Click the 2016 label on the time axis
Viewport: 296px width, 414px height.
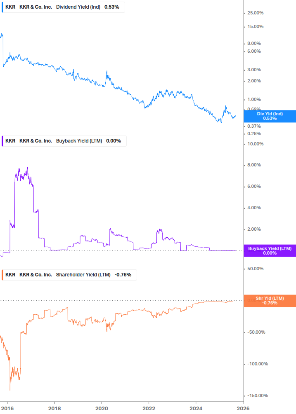click(7, 409)
